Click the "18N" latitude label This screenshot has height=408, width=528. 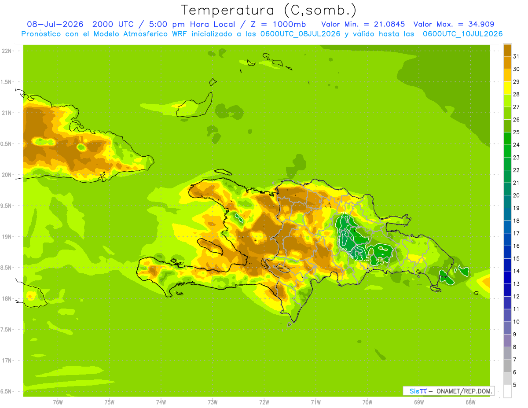6,299
